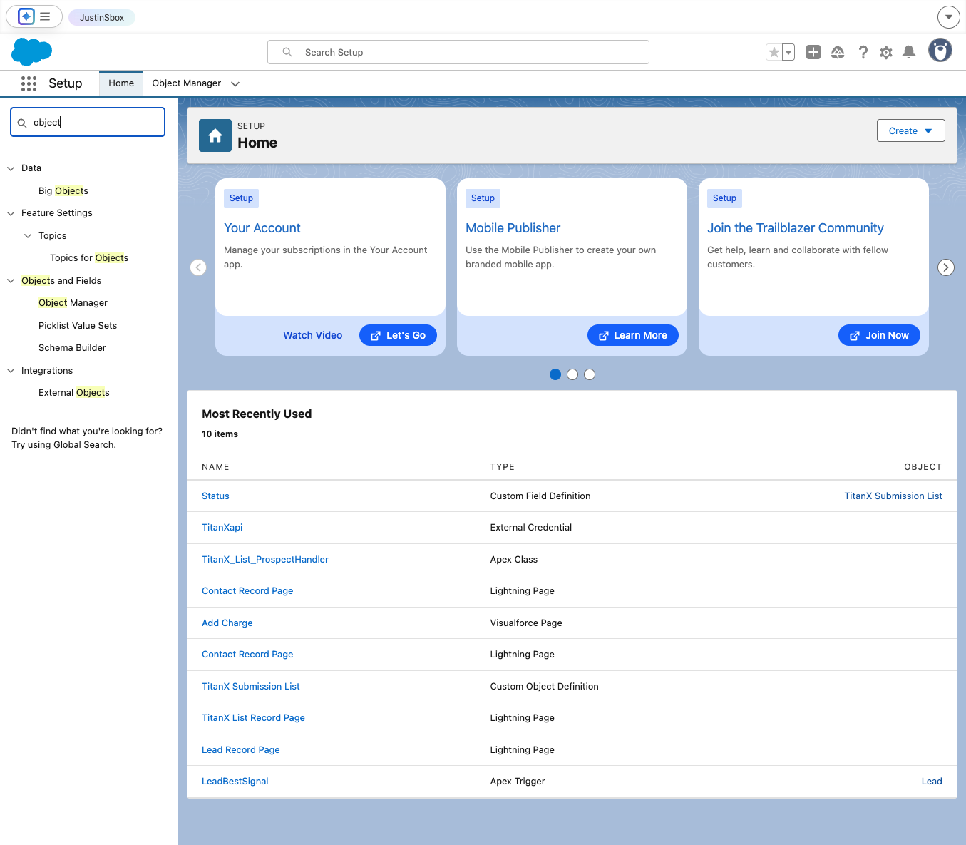Open the Lead object link
This screenshot has width=966, height=845.
(x=932, y=782)
